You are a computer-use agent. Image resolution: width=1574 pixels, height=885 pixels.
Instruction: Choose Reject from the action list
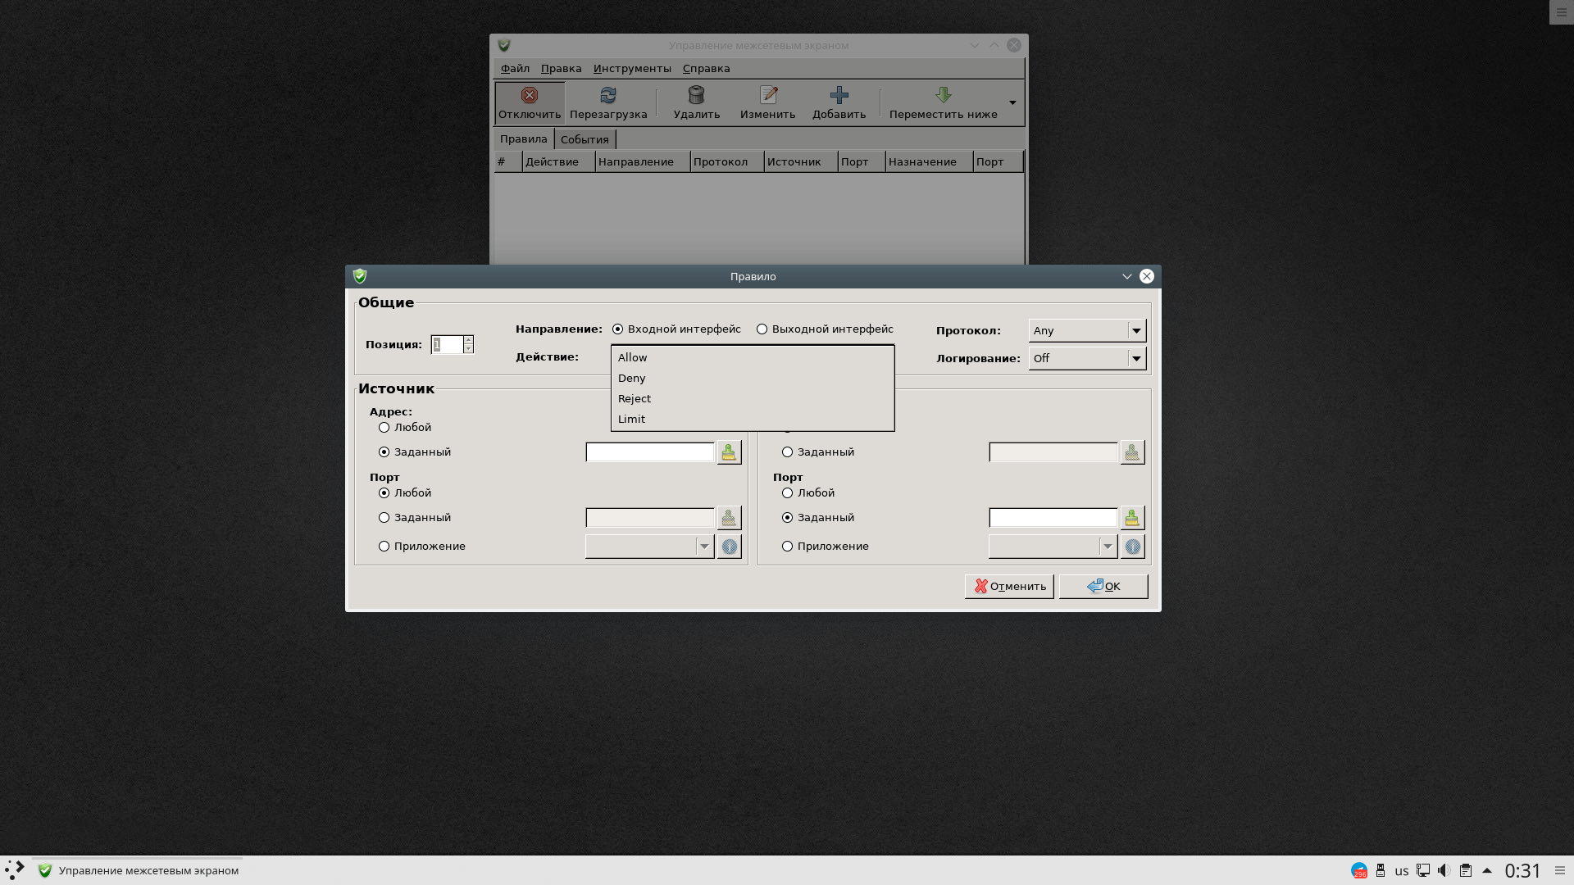point(635,399)
